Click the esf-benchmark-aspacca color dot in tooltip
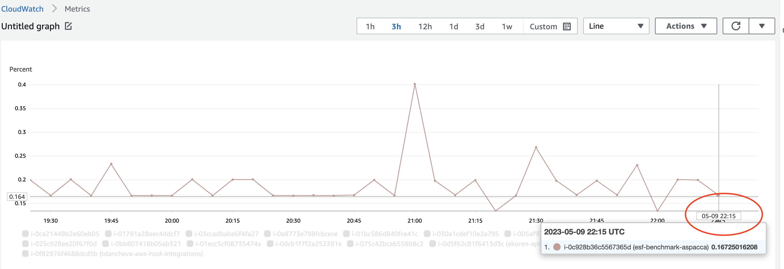 (557, 248)
